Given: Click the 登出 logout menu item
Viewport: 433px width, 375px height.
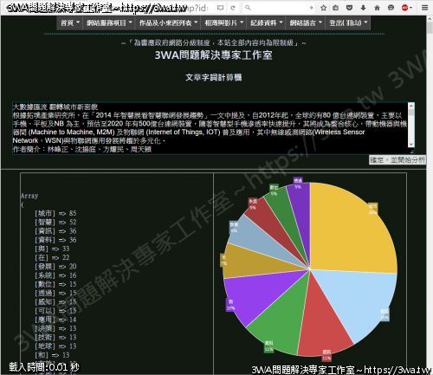Looking at the screenshot, I should coord(348,23).
